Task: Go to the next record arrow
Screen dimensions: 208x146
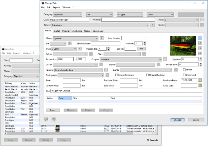Action: click(x=54, y=119)
